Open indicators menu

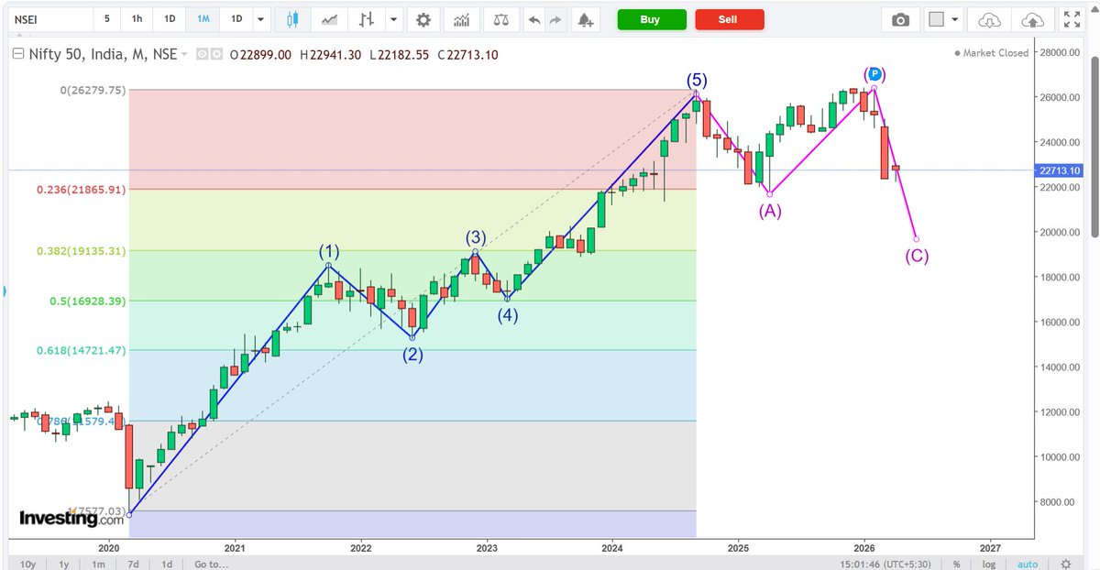pos(461,19)
